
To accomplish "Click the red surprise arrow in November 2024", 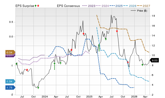I will click(x=84, y=34).
